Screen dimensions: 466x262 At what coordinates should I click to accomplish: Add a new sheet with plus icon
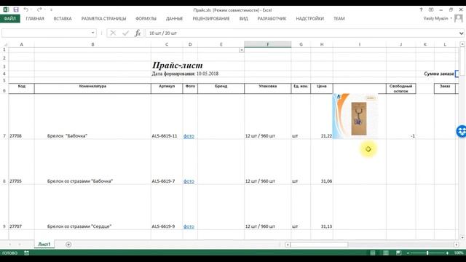pyautogui.click(x=68, y=245)
